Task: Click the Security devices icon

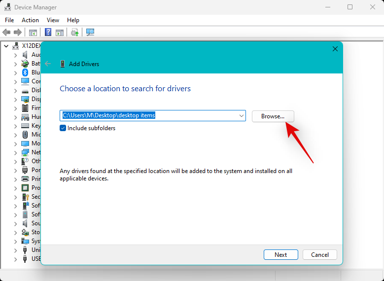Action: click(25, 197)
